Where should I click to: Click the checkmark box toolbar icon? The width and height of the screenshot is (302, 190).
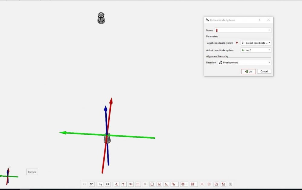[216, 184]
